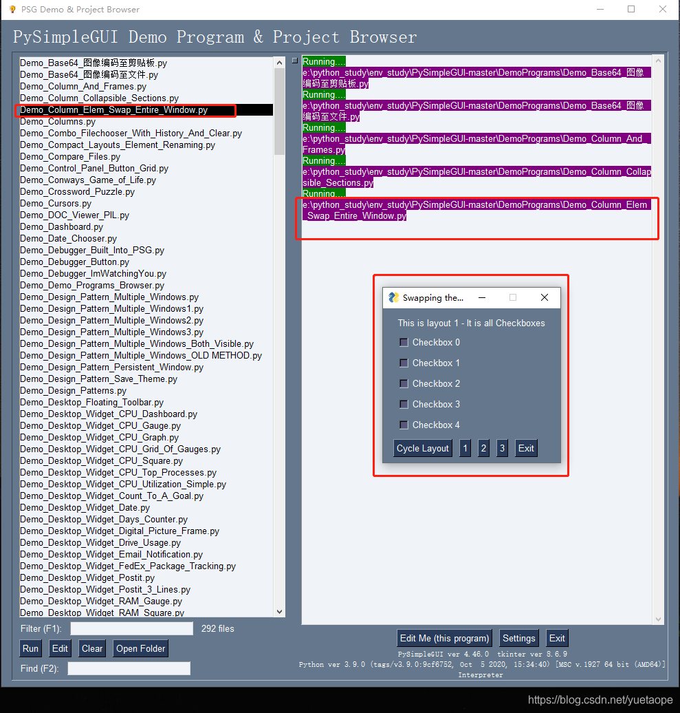The width and height of the screenshot is (680, 713).
Task: Select Demo_Control_Panel_Button_Grid.py
Action: [x=94, y=168]
